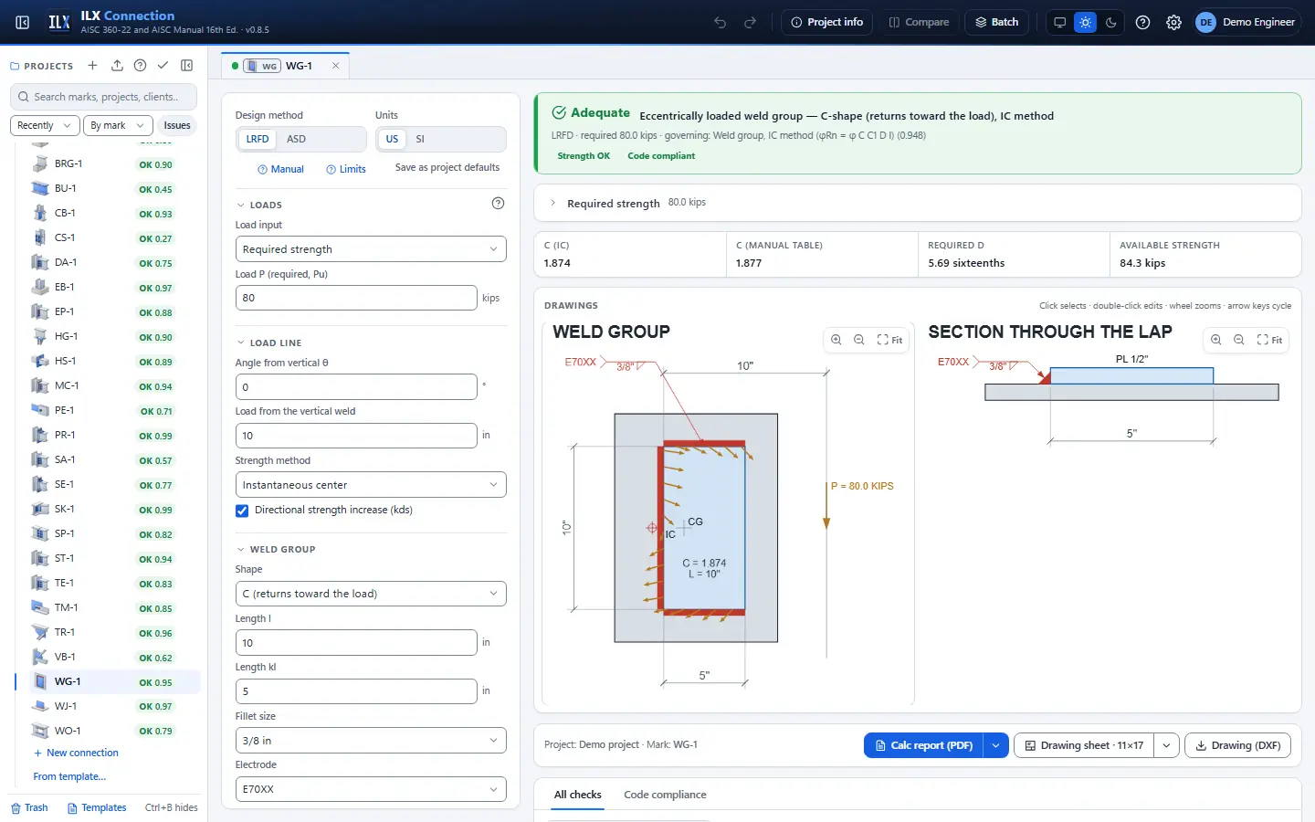Select the ASD design method
The height and width of the screenshot is (822, 1315).
(297, 139)
